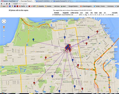Click the map pan control wheel
119x94 pixels.
(x=4, y=21)
